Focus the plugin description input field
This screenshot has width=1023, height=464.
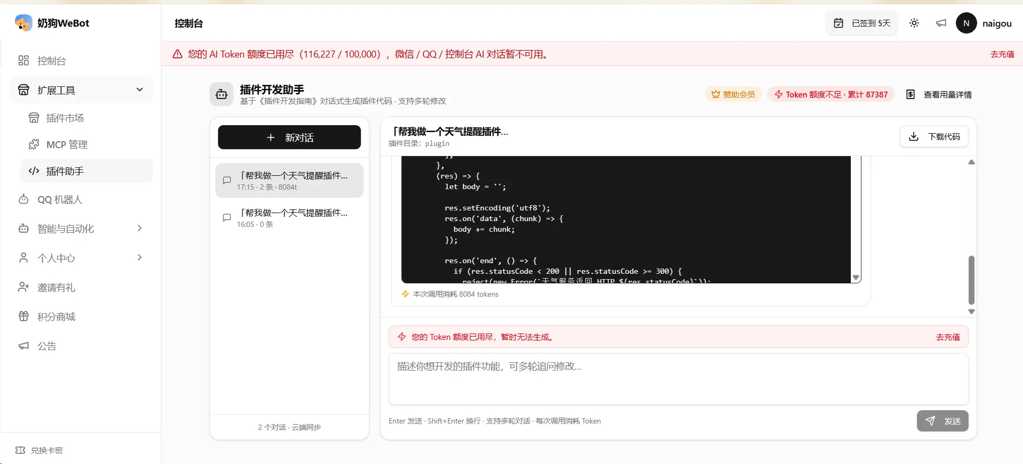tap(678, 379)
